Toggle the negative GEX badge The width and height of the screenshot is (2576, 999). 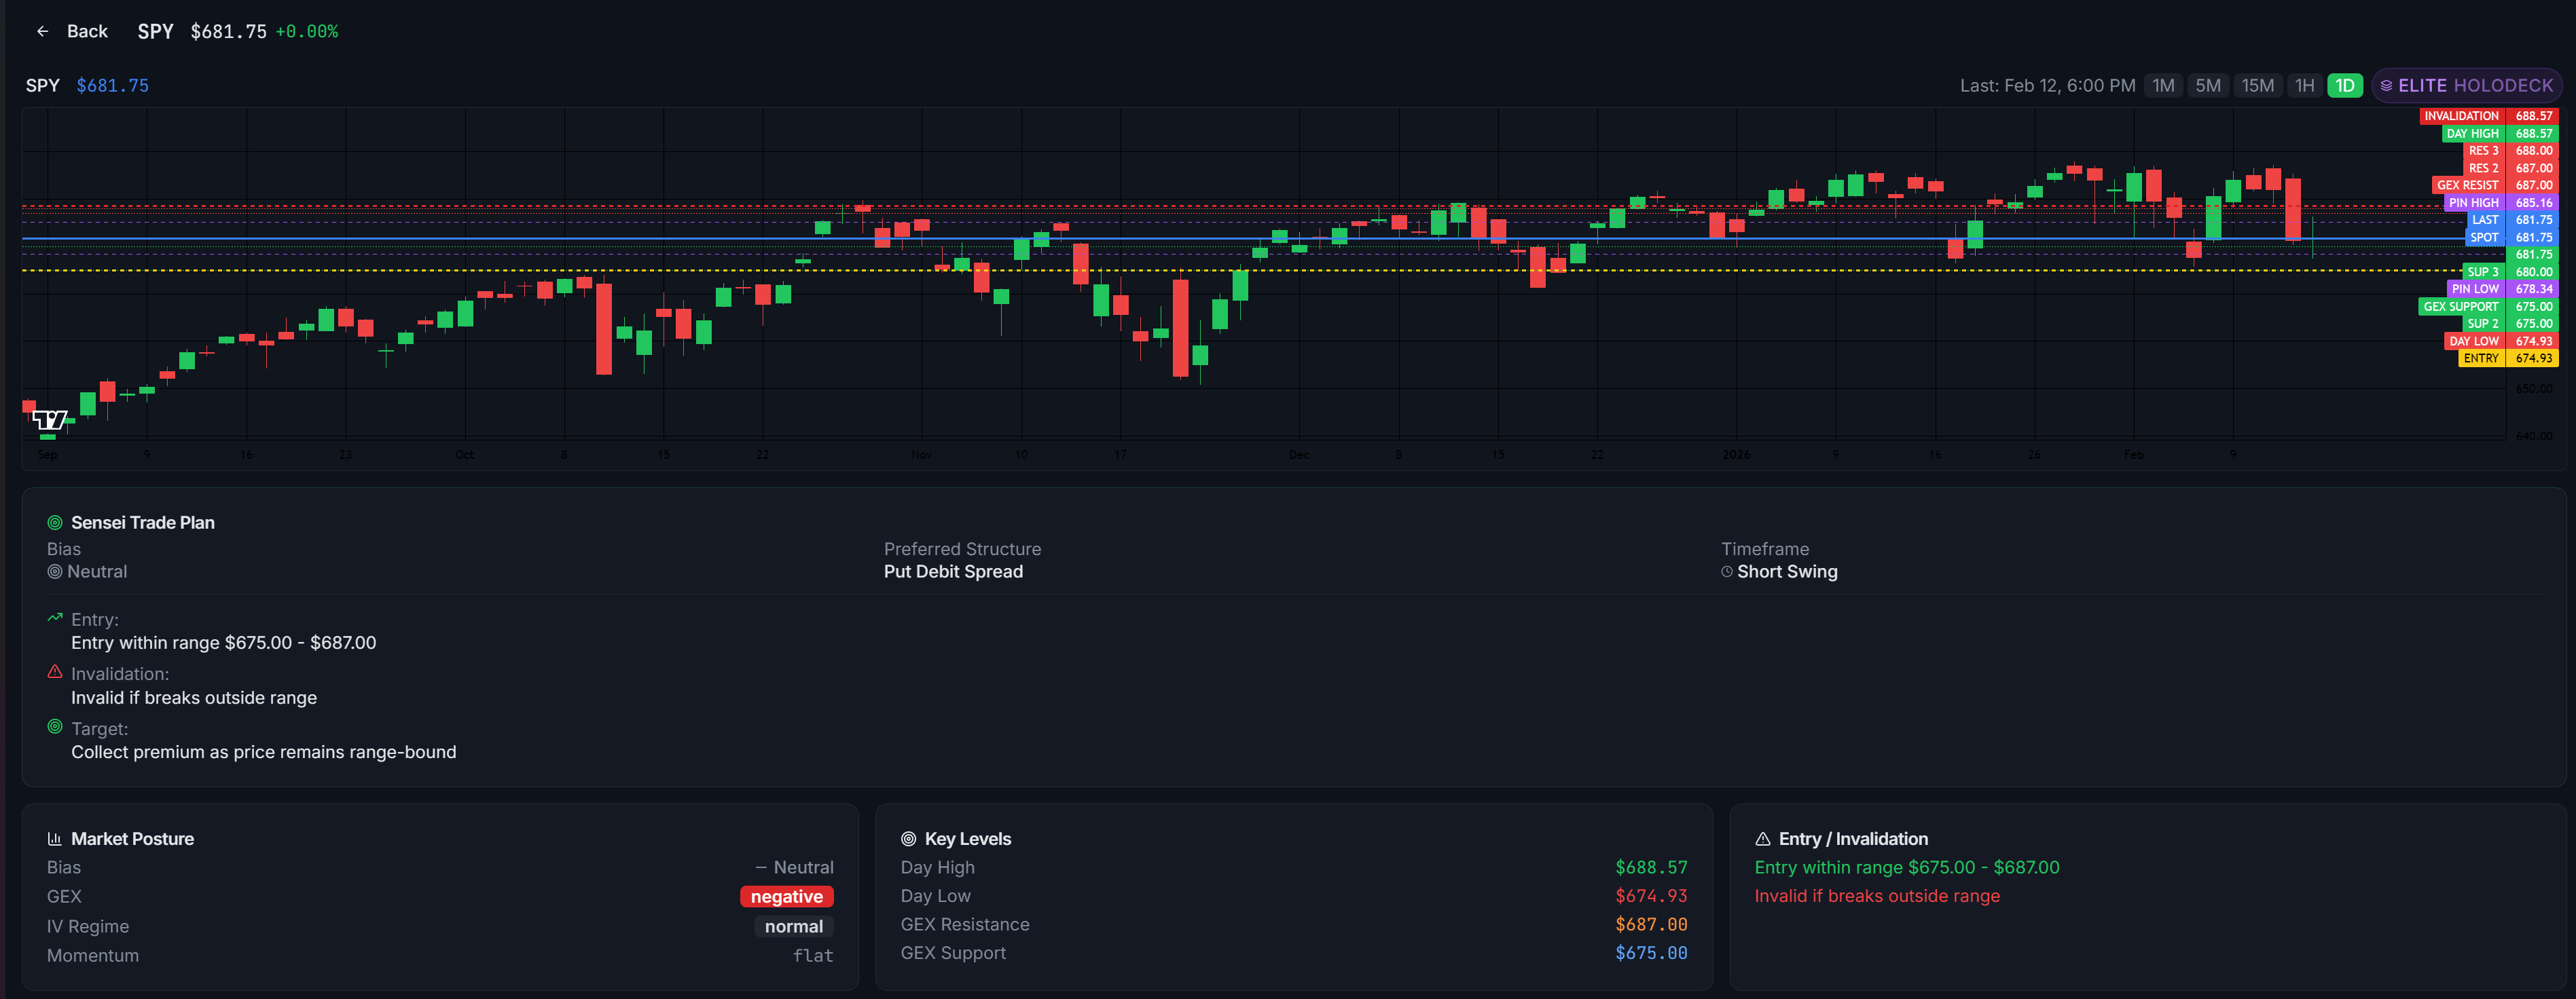(x=787, y=896)
